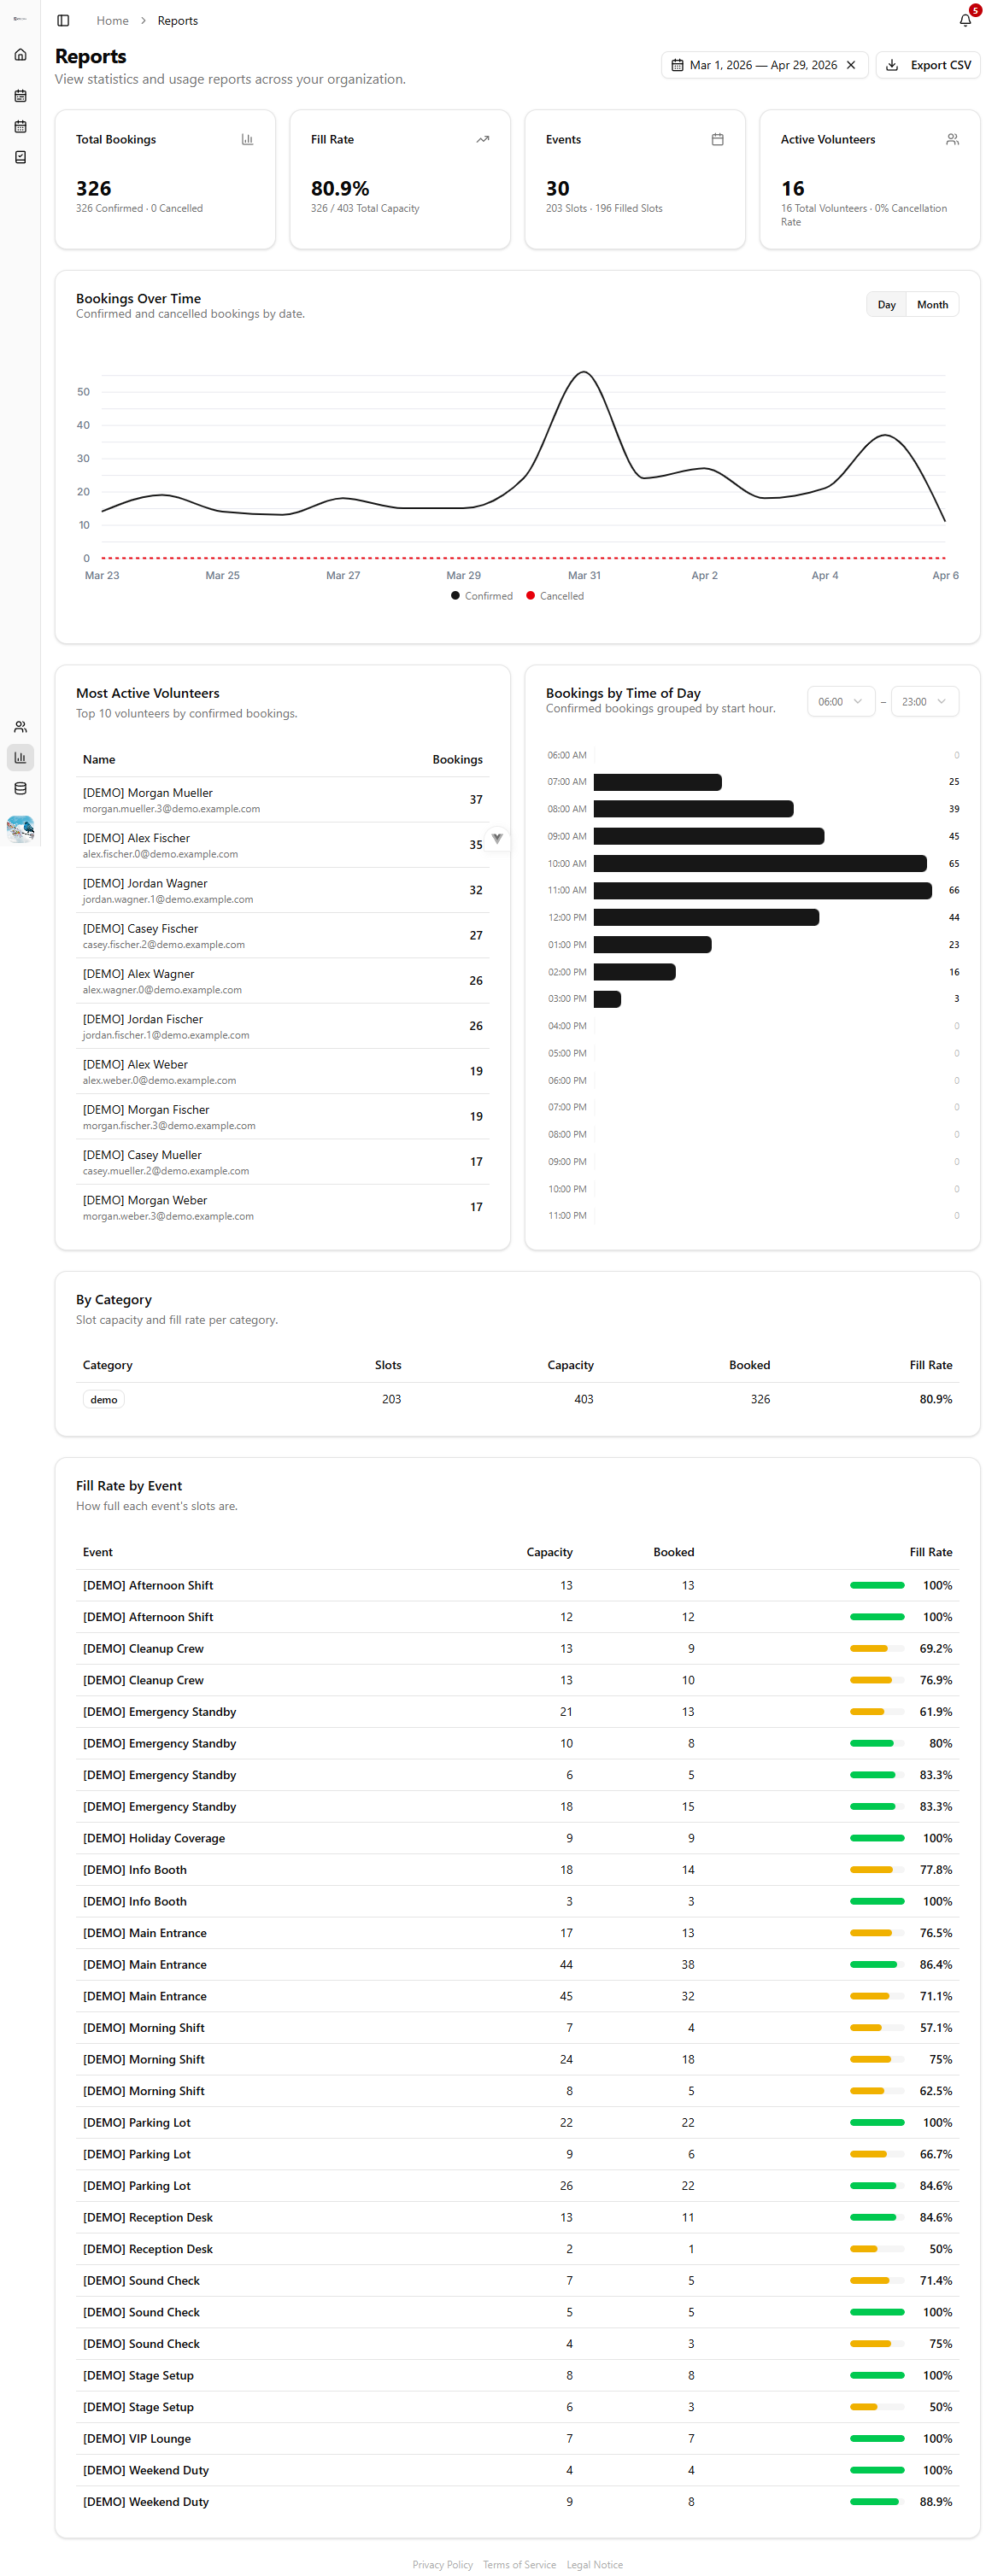Select the [DEMO] Casey Fischer volunteer row
Image resolution: width=986 pixels, height=2576 pixels.
[x=283, y=936]
